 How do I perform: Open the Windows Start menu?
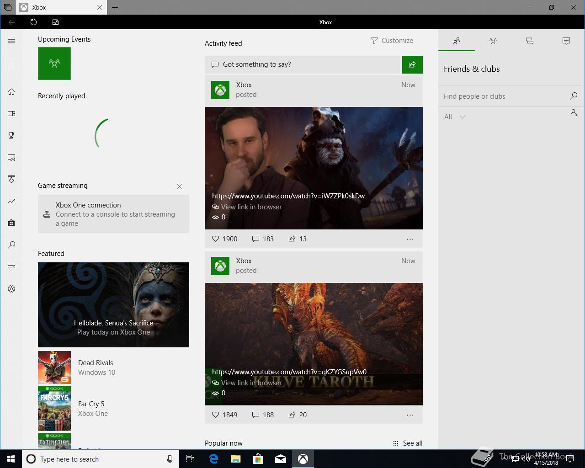click(x=11, y=459)
